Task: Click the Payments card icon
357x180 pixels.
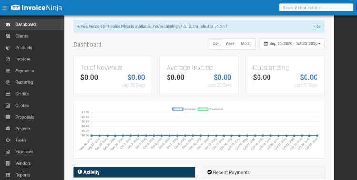Action: pyautogui.click(x=8, y=71)
